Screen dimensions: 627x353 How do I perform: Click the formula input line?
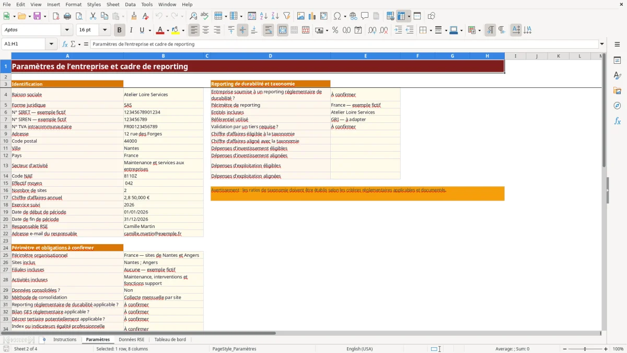click(344, 44)
